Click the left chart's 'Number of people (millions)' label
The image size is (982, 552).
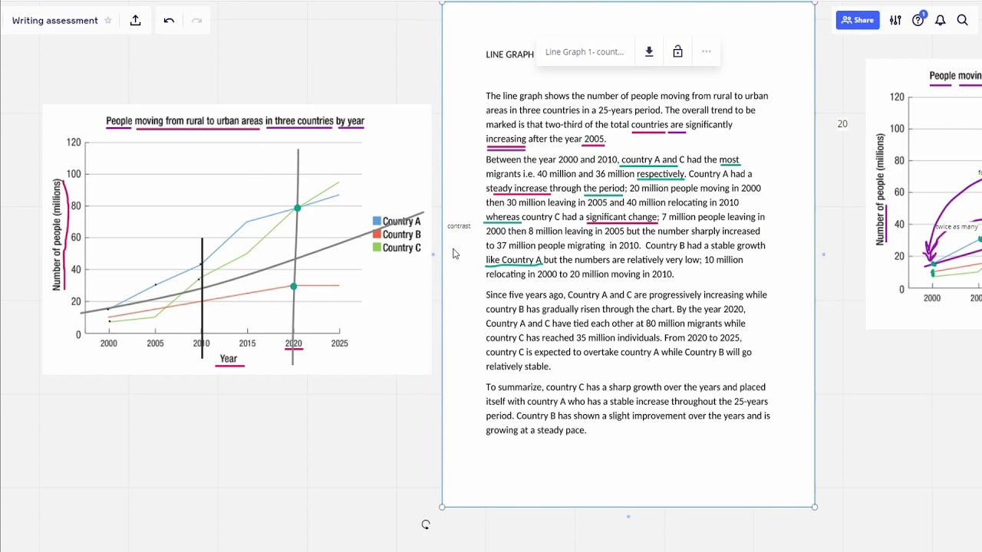[57, 235]
